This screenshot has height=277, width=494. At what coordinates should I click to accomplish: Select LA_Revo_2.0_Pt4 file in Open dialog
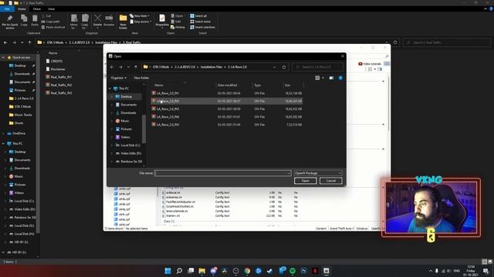click(x=227, y=117)
